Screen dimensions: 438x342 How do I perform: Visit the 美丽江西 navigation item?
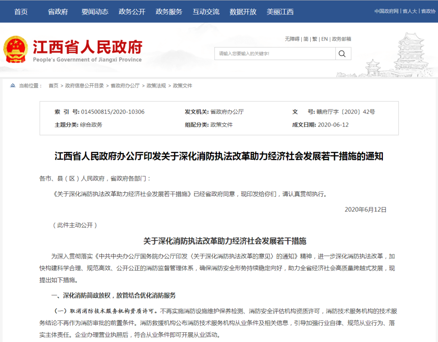point(280,12)
